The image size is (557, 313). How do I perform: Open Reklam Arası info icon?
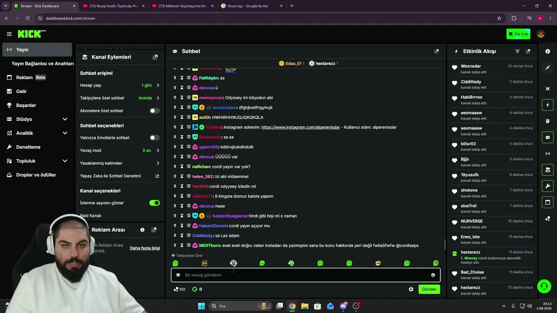click(x=142, y=230)
